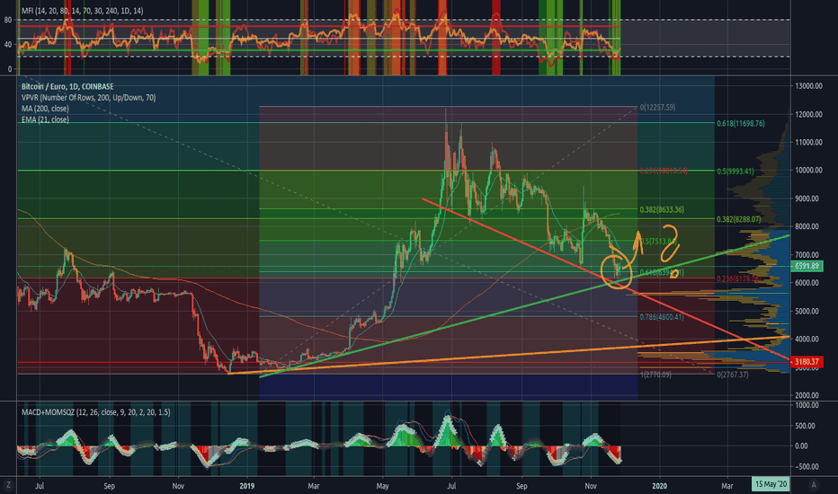Select the VPVR indicator legend
Image resolution: width=838 pixels, height=494 pixels.
[x=89, y=98]
